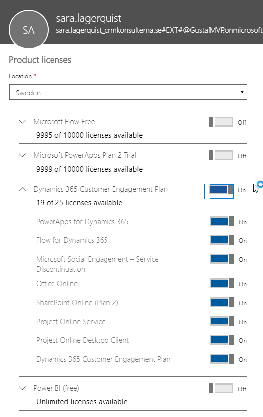Expand the Power BI (free) section
263x417 pixels.
(x=23, y=388)
